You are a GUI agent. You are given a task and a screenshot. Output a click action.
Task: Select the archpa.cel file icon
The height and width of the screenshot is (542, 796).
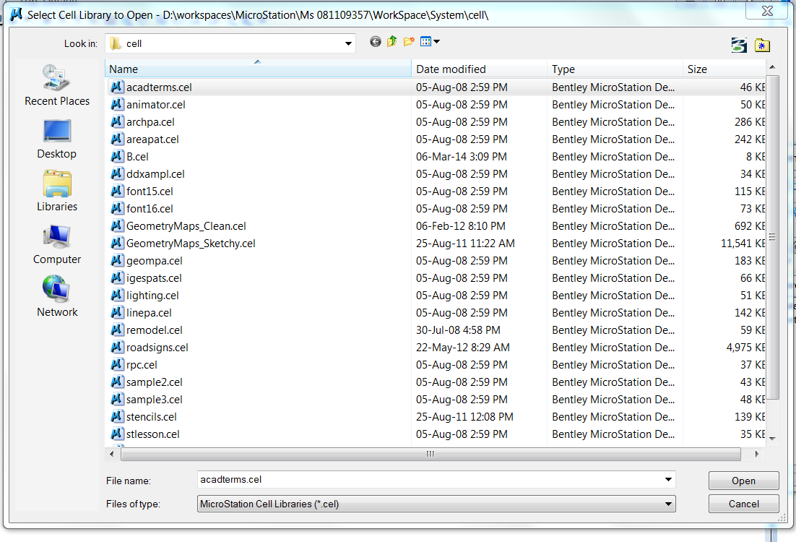point(117,122)
